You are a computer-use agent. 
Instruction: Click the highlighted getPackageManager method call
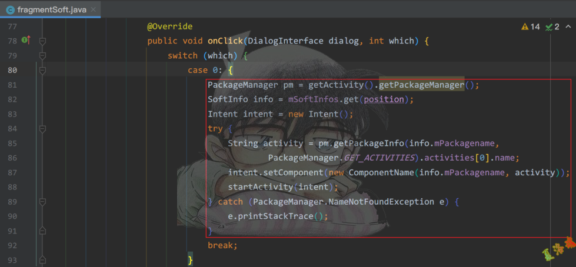pyautogui.click(x=421, y=85)
